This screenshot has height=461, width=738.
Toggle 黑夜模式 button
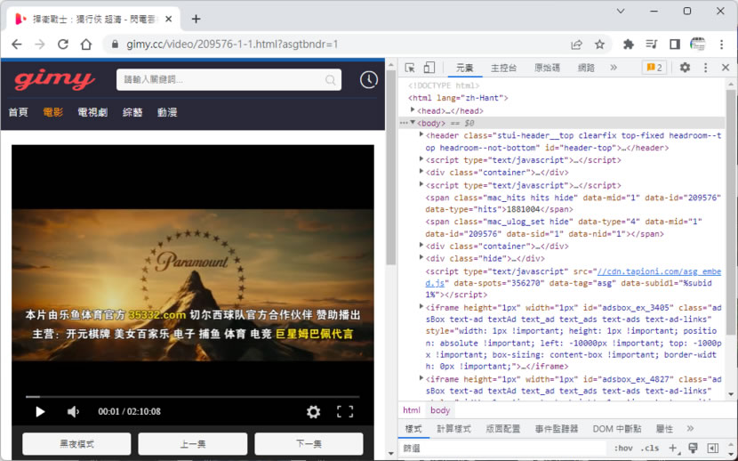(x=76, y=443)
